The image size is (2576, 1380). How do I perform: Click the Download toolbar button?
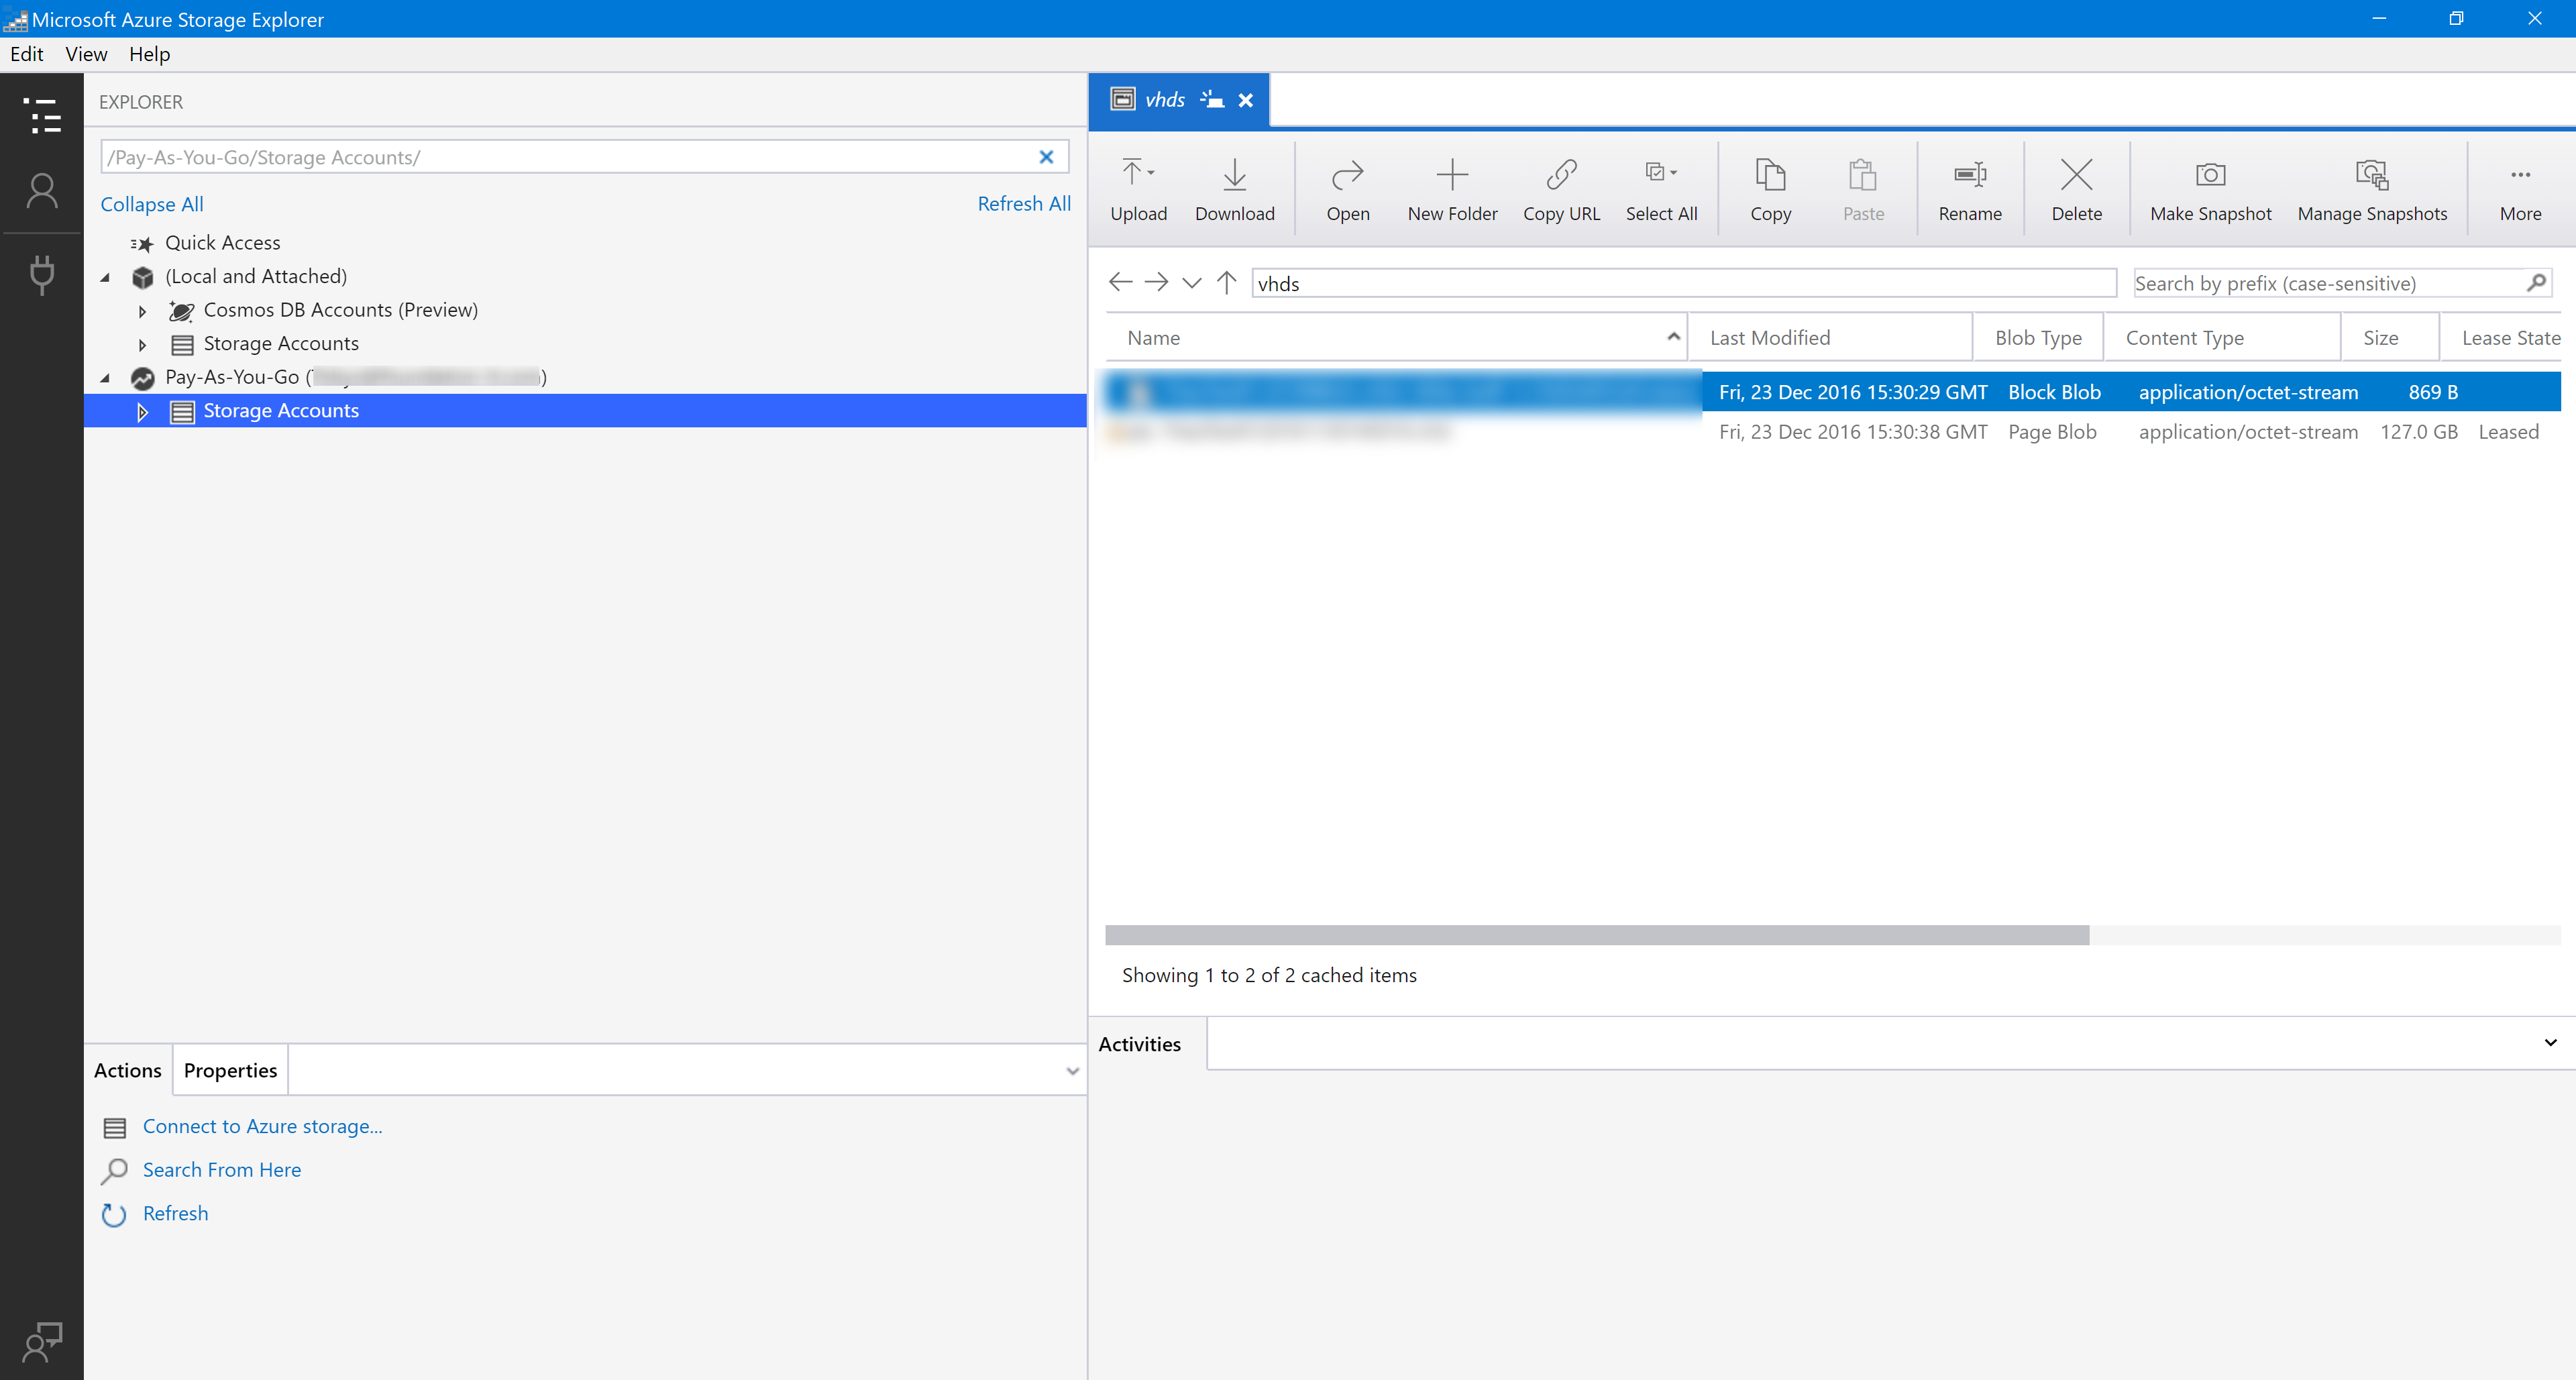[1234, 190]
